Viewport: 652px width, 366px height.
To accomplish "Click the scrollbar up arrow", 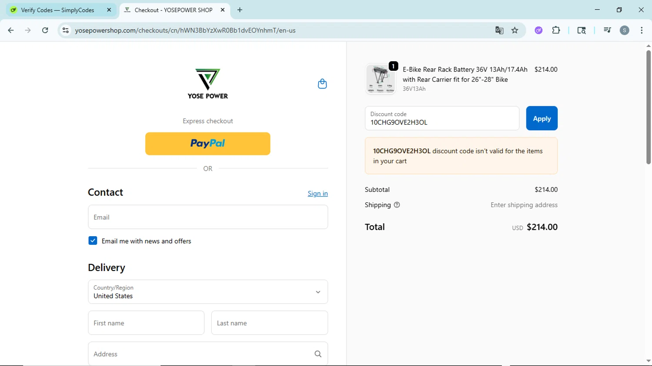I will (x=648, y=46).
